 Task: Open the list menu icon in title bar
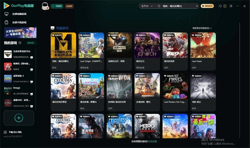click(231, 6)
